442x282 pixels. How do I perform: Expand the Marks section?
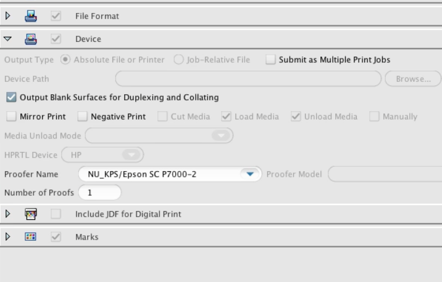tap(8, 236)
